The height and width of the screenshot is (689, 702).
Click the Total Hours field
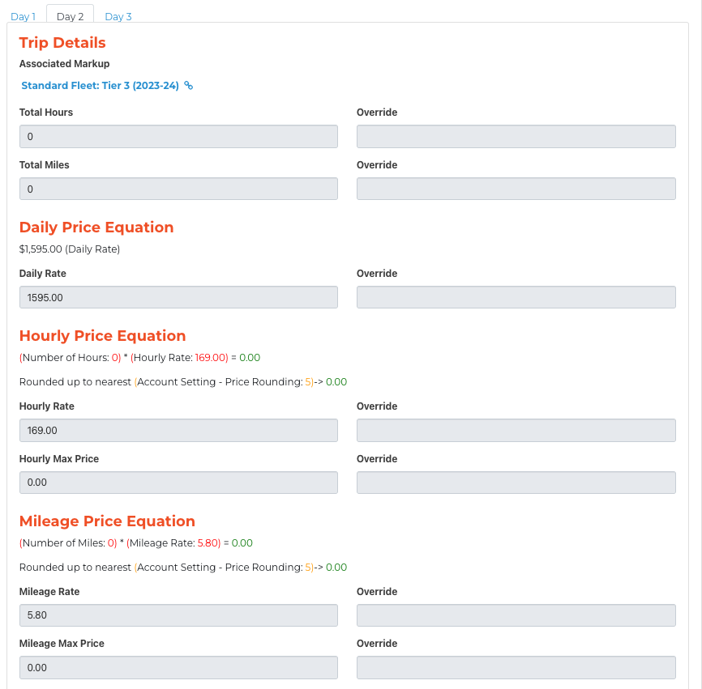[x=178, y=136]
